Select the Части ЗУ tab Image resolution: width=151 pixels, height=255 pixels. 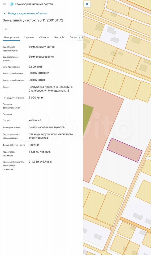point(59,37)
